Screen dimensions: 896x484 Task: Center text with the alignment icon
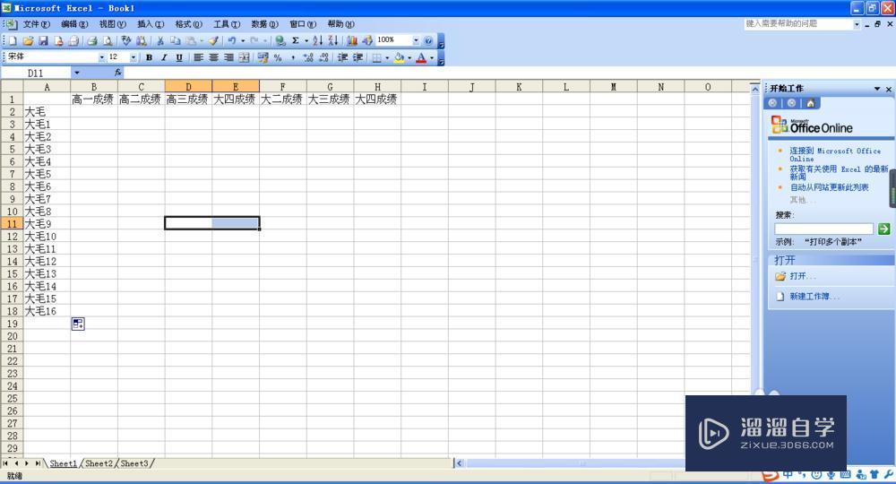point(214,57)
